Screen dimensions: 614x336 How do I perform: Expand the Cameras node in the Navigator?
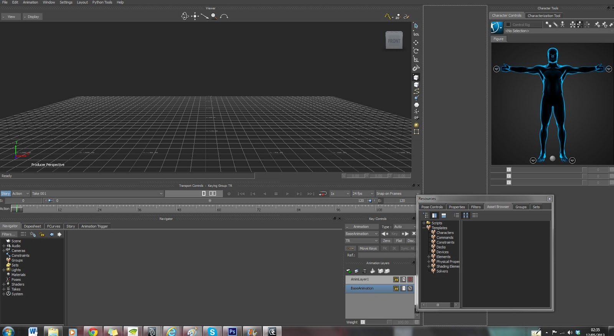pyautogui.click(x=4, y=250)
